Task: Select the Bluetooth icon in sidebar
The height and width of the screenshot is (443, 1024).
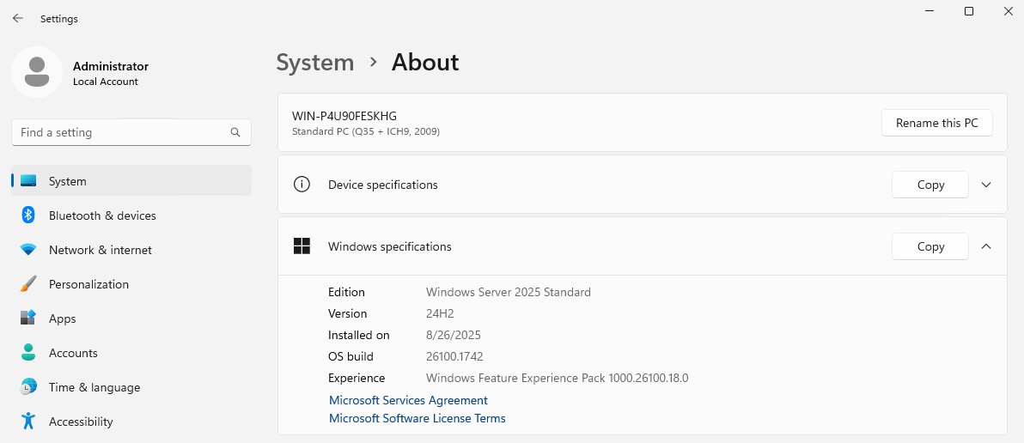Action: (x=28, y=215)
